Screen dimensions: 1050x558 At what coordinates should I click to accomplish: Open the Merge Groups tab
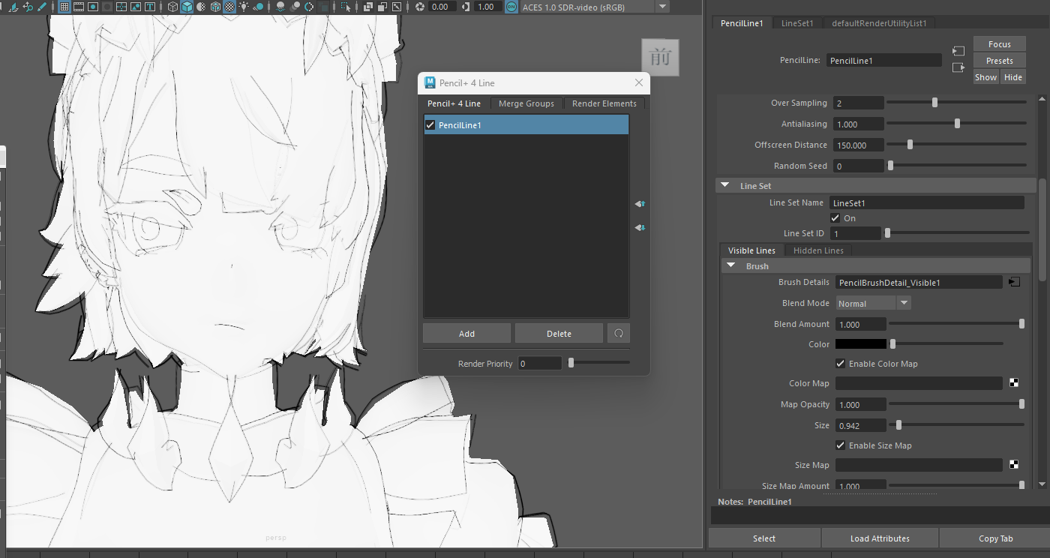[526, 103]
